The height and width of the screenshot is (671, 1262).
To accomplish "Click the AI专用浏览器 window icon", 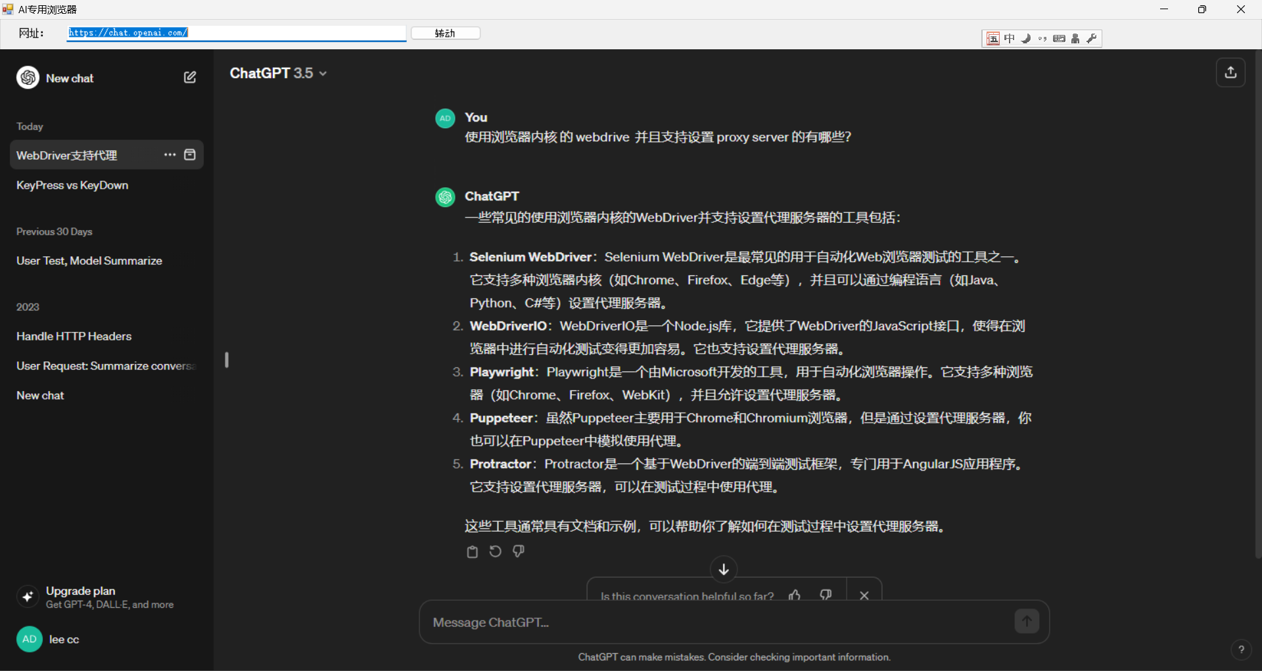I will 8,9.
